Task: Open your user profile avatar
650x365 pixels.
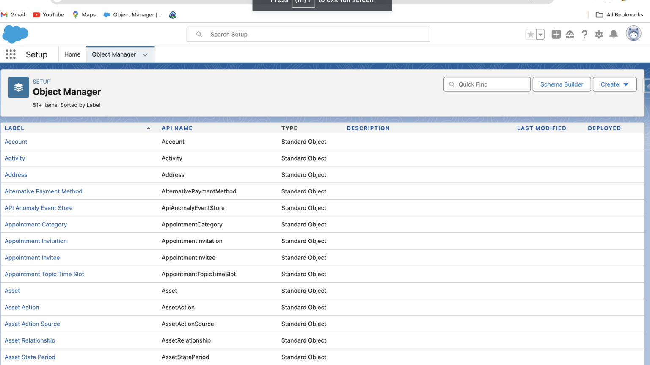Action: (x=633, y=33)
